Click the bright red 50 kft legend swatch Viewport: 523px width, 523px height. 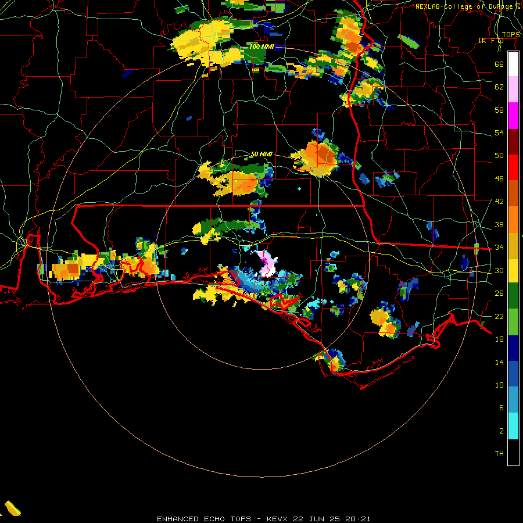click(513, 167)
